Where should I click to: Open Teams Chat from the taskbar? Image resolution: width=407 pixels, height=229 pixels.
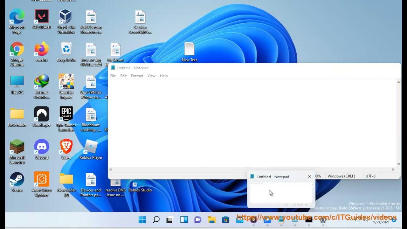198,219
